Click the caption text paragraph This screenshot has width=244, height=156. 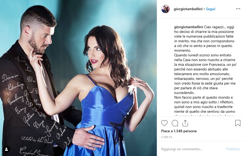tap(206, 70)
